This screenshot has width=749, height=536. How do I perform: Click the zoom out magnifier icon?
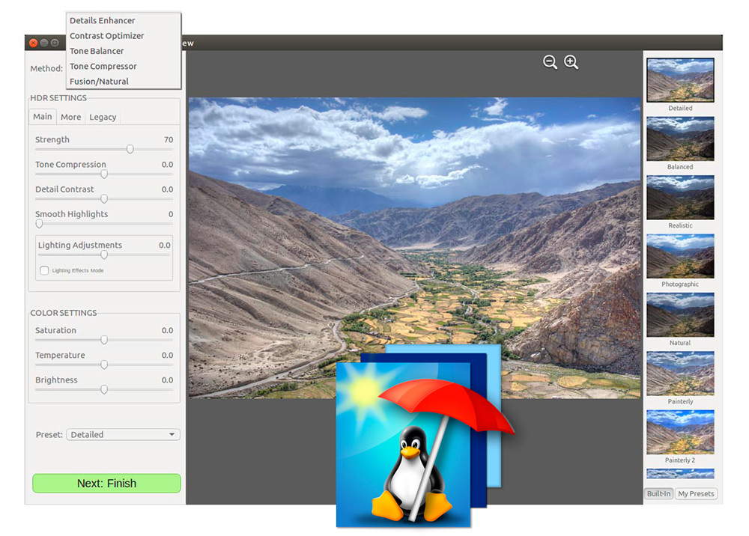[550, 63]
